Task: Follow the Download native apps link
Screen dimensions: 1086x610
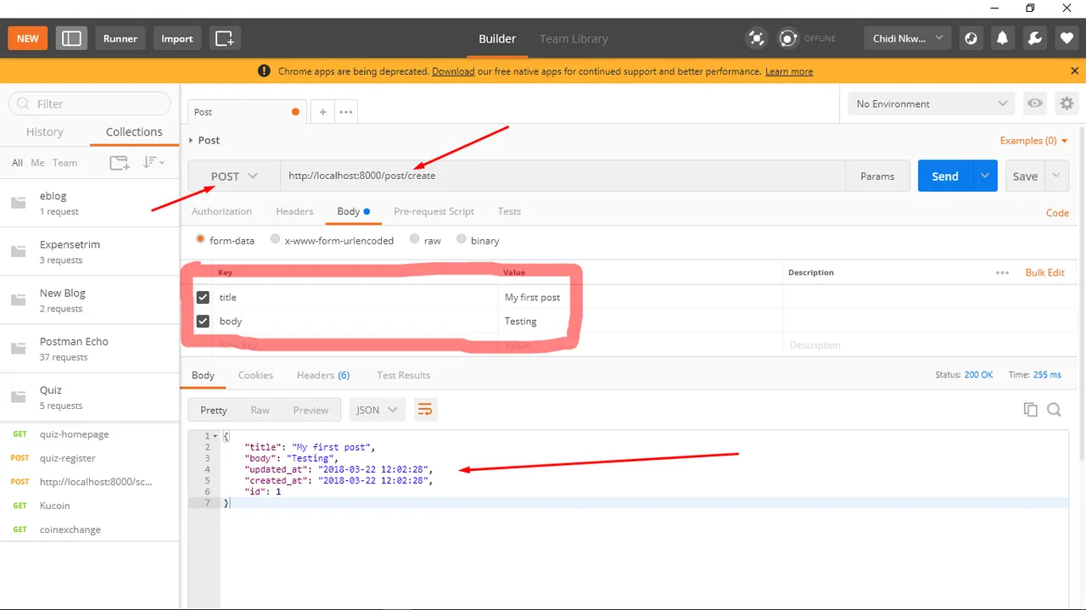Action: click(453, 71)
